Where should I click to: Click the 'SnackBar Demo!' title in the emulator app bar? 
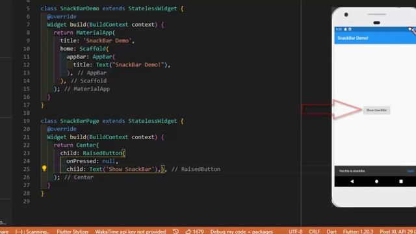click(x=352, y=38)
